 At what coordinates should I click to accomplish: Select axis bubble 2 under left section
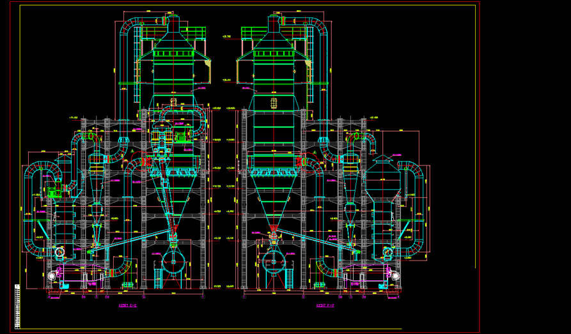point(144,297)
